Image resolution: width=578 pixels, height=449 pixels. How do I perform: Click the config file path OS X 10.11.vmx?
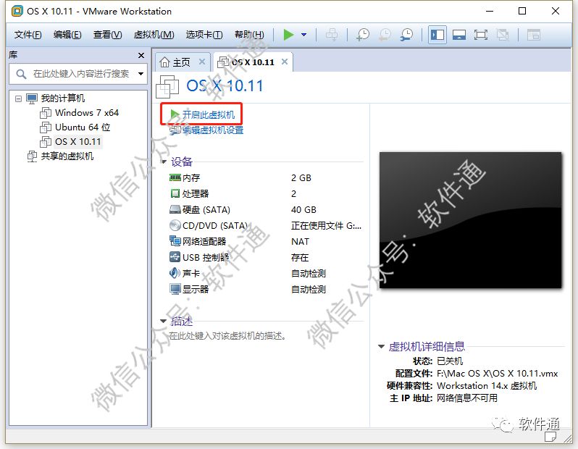(x=497, y=374)
